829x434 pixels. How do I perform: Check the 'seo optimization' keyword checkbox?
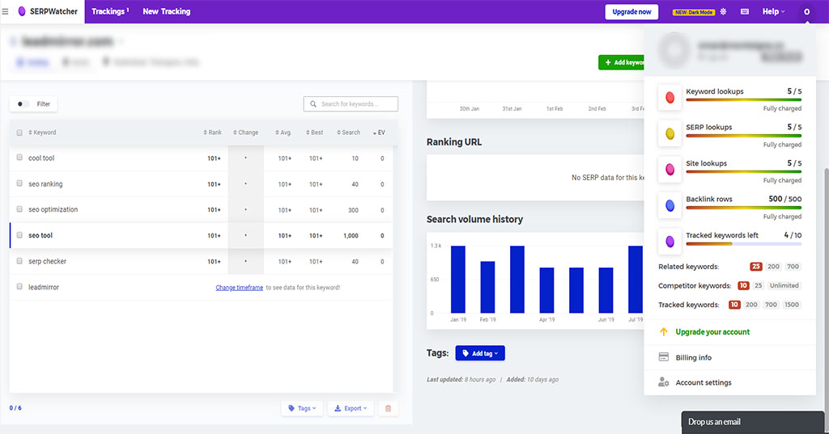click(x=19, y=209)
